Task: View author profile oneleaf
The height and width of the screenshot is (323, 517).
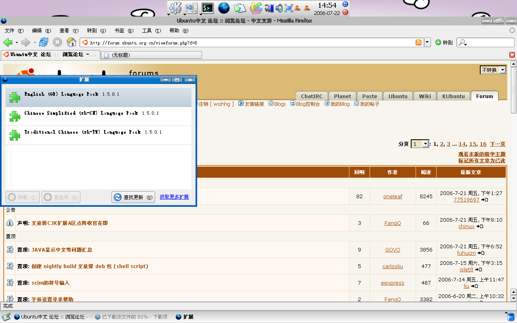Action: [x=393, y=196]
